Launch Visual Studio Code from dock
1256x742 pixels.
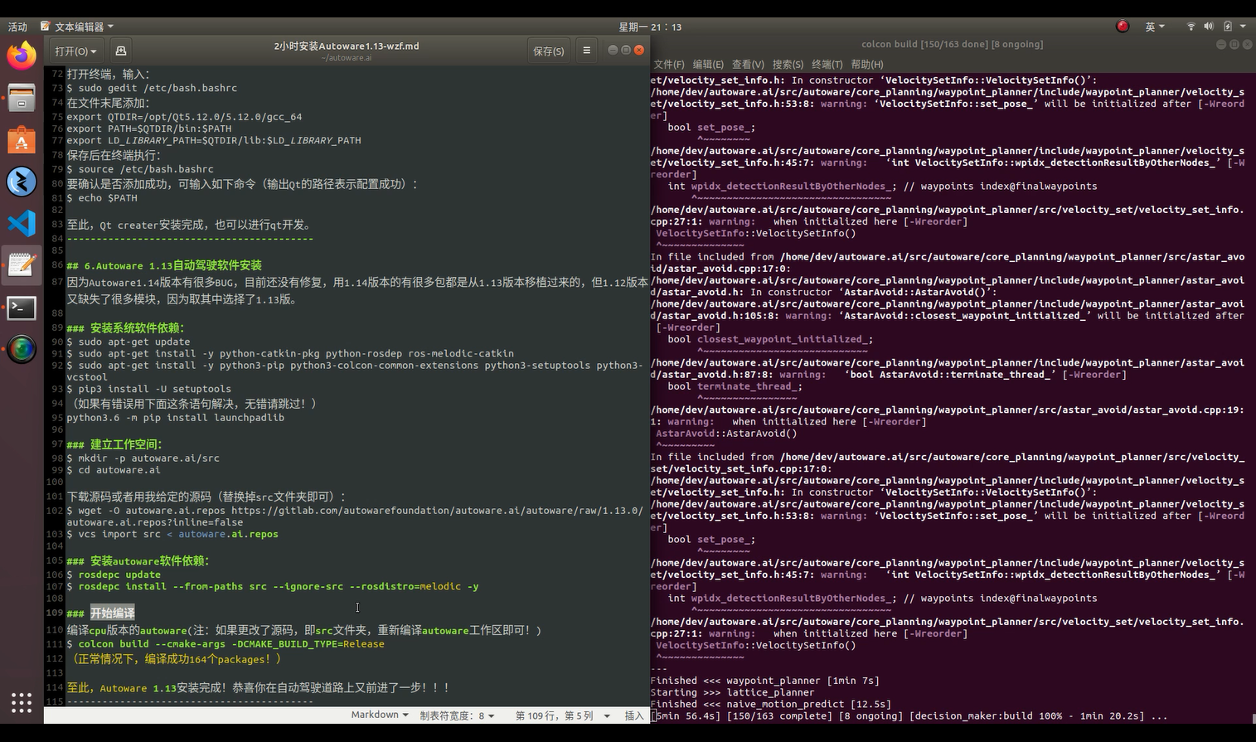point(22,224)
